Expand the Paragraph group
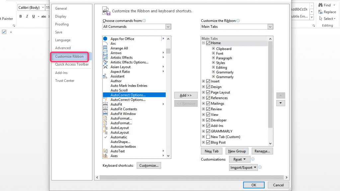 [213, 58]
